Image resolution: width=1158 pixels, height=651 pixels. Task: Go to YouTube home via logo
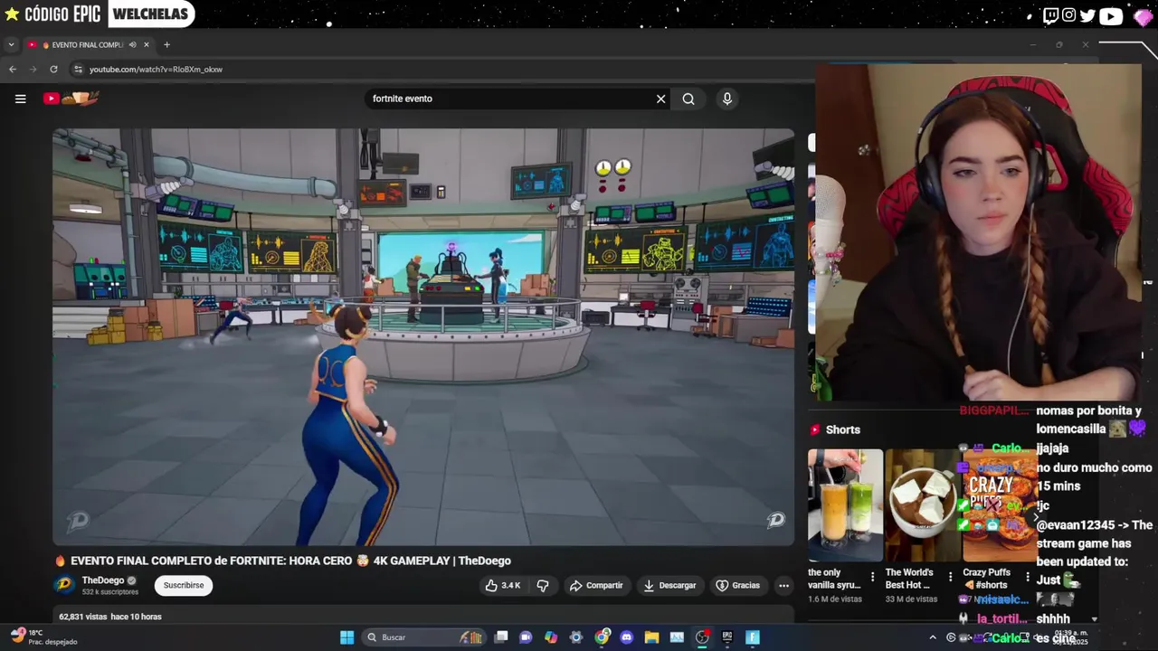[x=71, y=99]
